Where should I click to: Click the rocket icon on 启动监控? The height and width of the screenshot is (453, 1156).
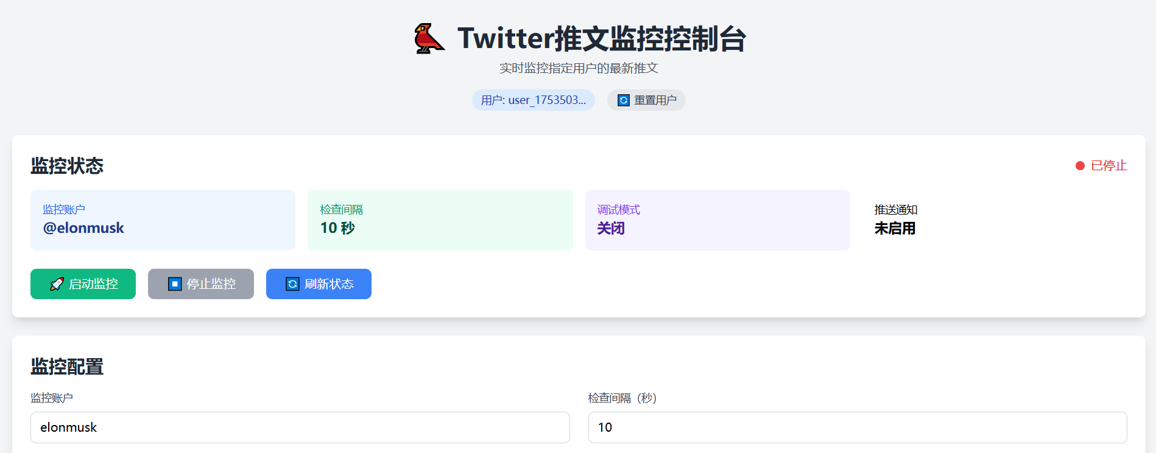[x=57, y=284]
